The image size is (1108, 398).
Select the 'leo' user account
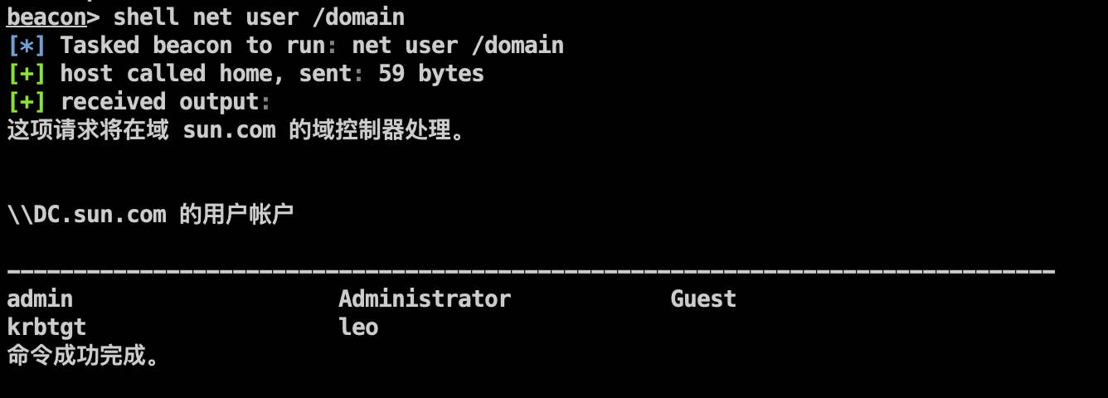coord(358,328)
